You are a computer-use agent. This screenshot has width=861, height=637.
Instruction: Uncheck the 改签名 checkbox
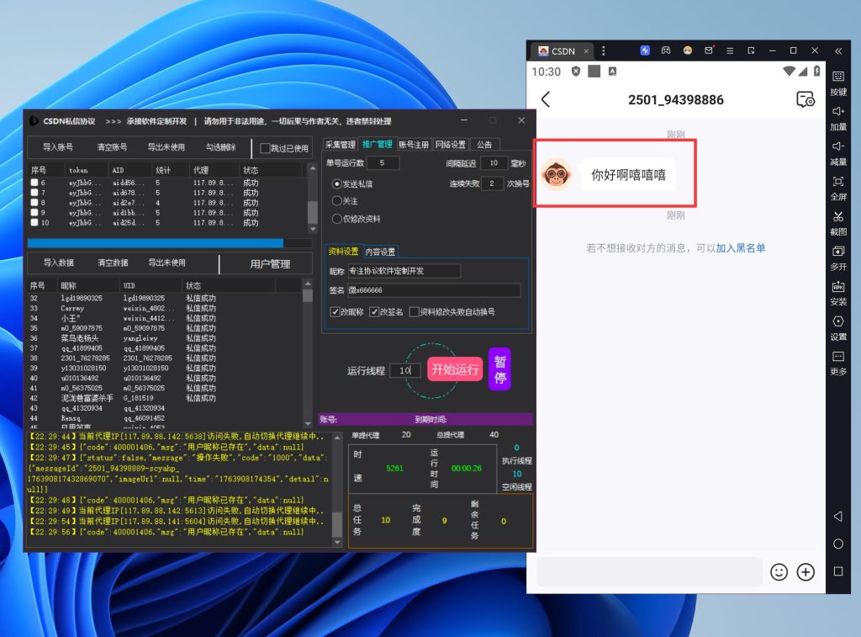(375, 312)
